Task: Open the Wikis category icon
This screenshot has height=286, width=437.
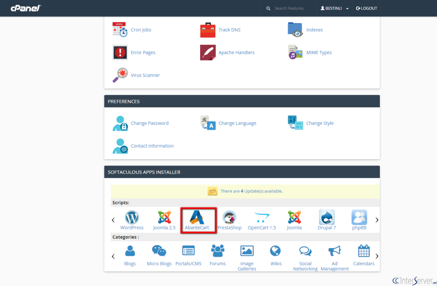Action: pyautogui.click(x=275, y=251)
